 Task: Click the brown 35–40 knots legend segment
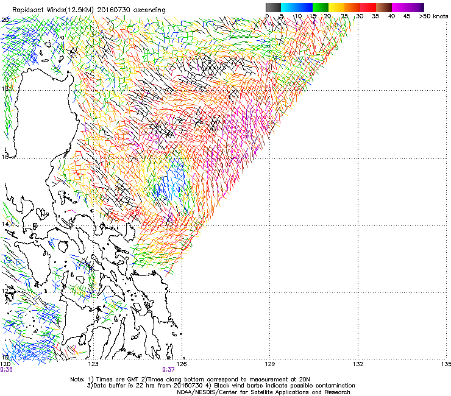(384, 7)
